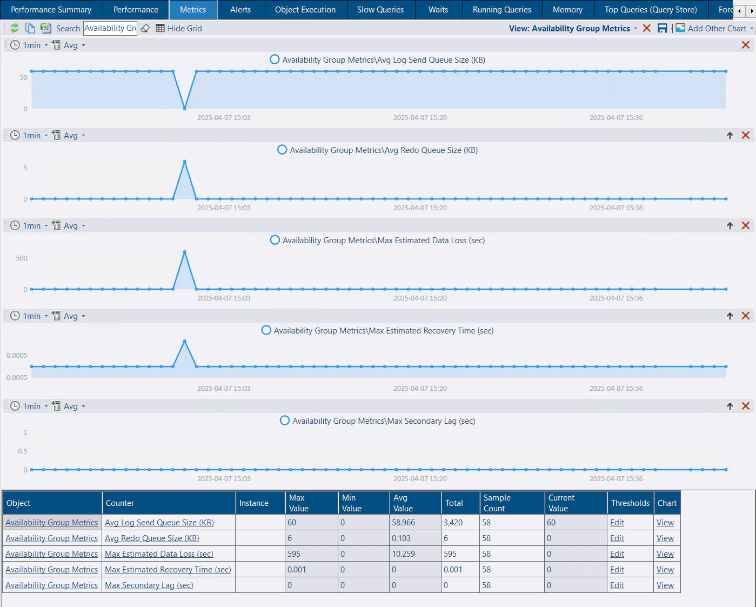Click the calculator icon next to Avg
Viewport: 756px width, 607px height.
56,45
